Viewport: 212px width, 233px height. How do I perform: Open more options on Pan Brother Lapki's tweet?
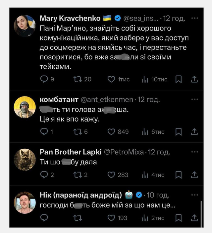click(x=195, y=152)
